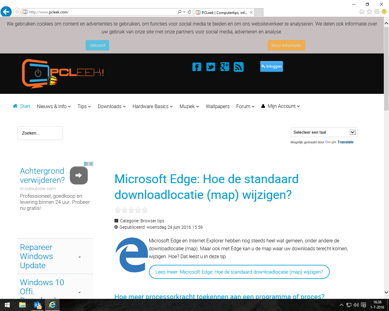
Task: Show hidden tray icons chevron
Action: pyautogui.click(x=341, y=305)
